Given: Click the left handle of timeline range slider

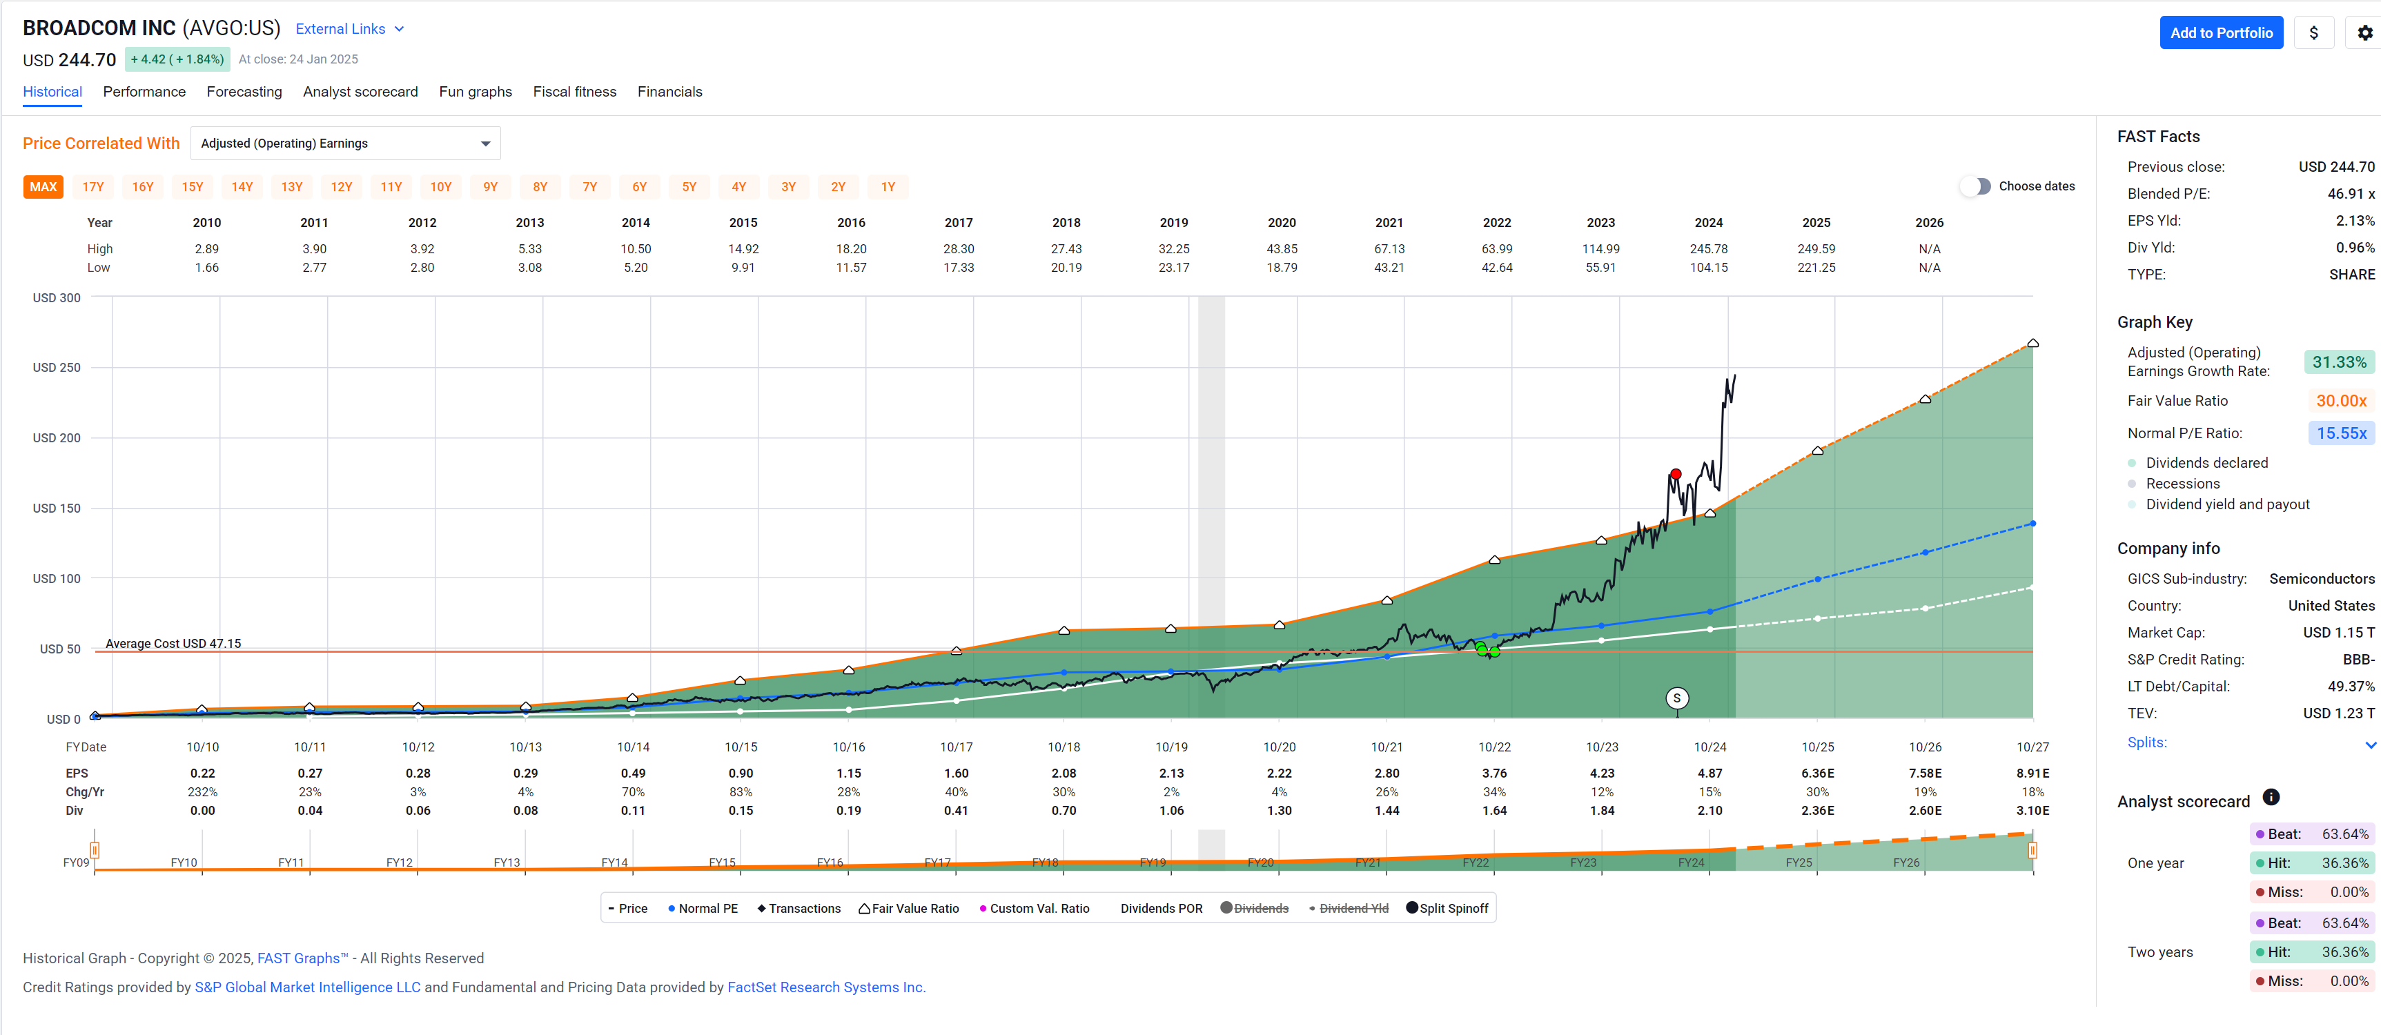Looking at the screenshot, I should (95, 850).
